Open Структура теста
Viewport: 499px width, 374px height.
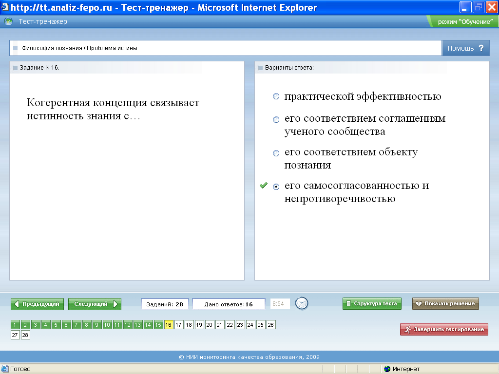pyautogui.click(x=372, y=303)
